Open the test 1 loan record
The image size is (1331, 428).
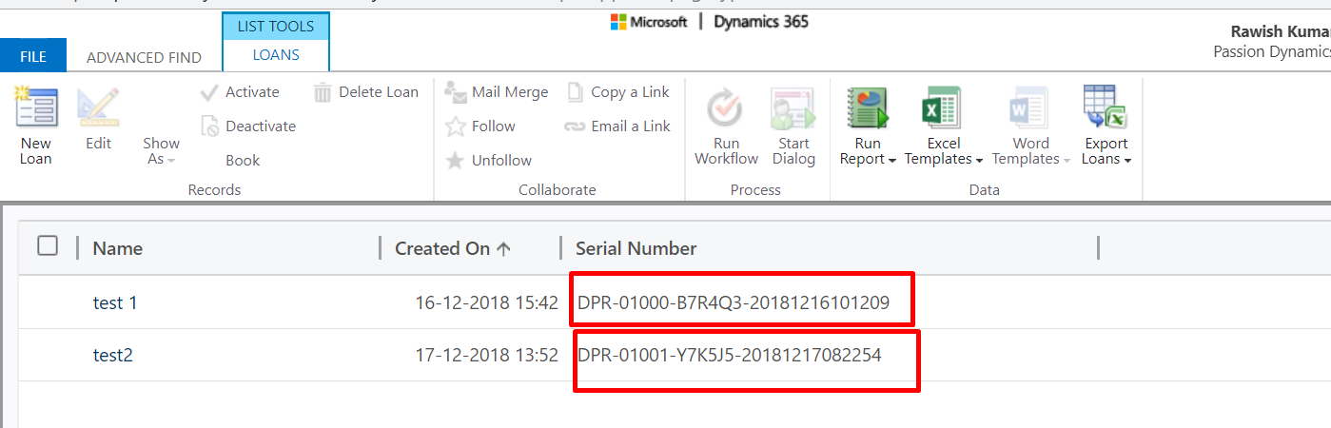[115, 303]
